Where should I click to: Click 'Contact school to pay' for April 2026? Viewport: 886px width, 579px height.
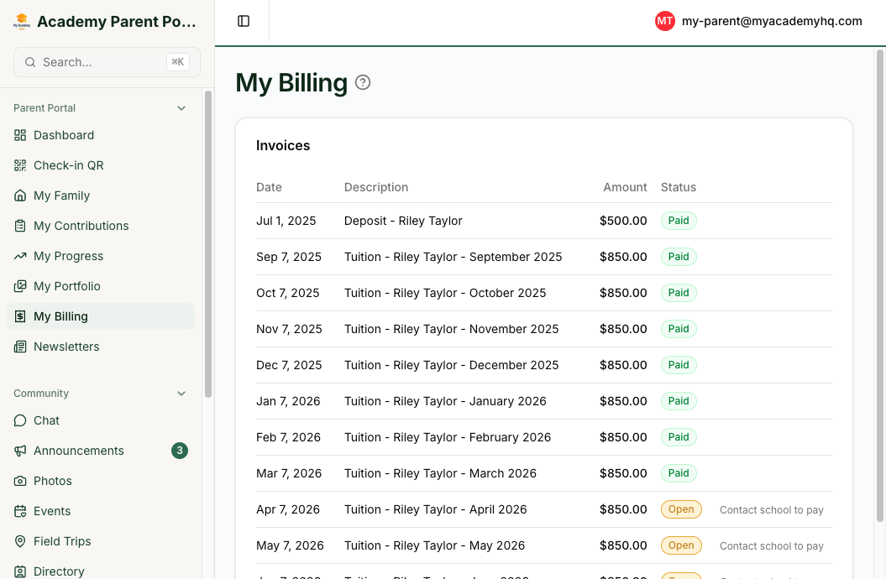point(771,509)
